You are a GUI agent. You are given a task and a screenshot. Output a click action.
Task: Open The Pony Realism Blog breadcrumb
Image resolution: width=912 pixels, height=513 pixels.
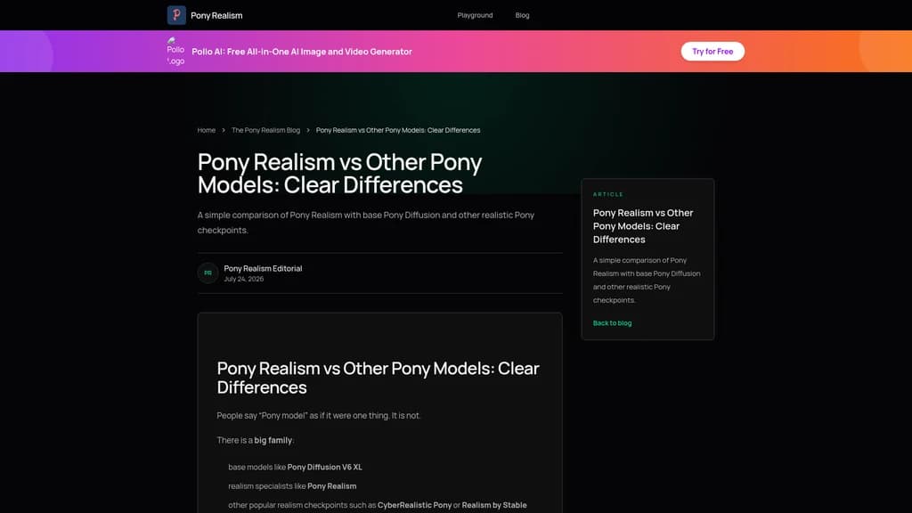click(265, 130)
